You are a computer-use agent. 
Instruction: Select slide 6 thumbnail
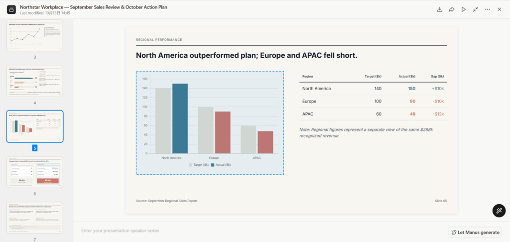tap(35, 172)
